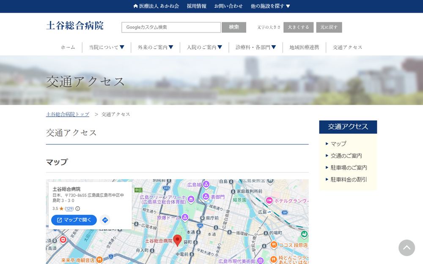
Task: Click the ホテルグランヴィア hotel marker icon
Action: coord(269,200)
